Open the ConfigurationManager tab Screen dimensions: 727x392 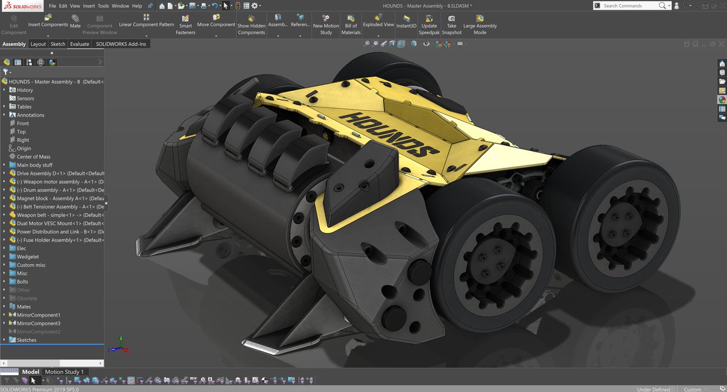pyautogui.click(x=29, y=62)
